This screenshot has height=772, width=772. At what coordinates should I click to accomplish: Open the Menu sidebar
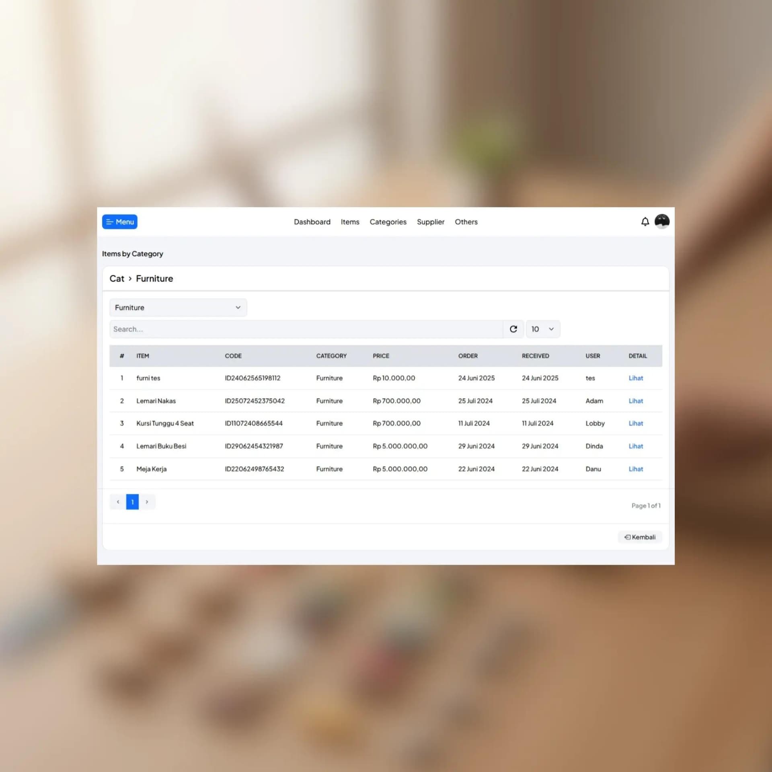(x=119, y=222)
